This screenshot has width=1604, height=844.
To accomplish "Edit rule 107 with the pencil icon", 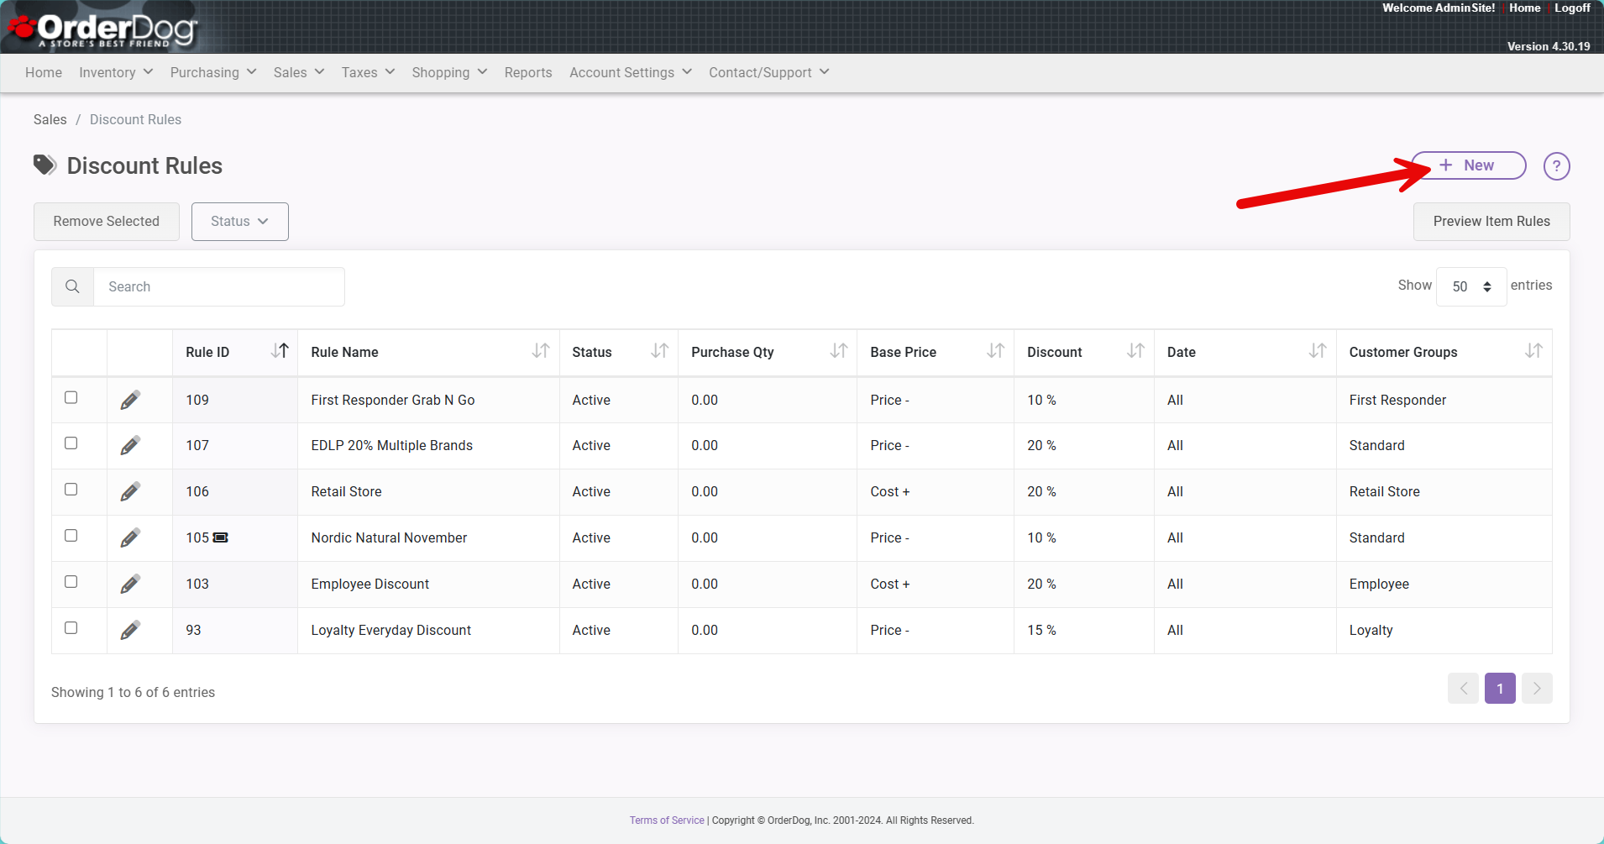I will coord(130,445).
